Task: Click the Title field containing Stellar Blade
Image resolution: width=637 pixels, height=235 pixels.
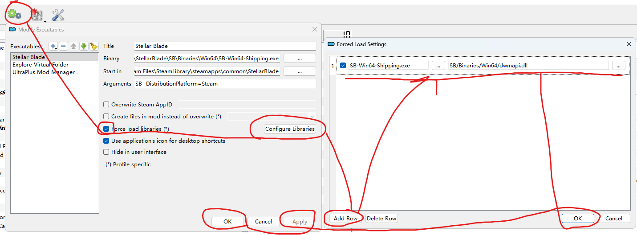Action: (x=225, y=46)
